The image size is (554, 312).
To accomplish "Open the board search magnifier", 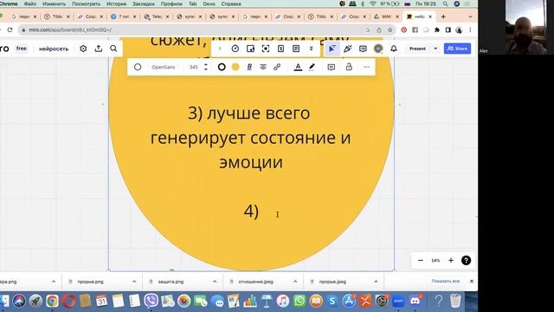I will point(113,49).
